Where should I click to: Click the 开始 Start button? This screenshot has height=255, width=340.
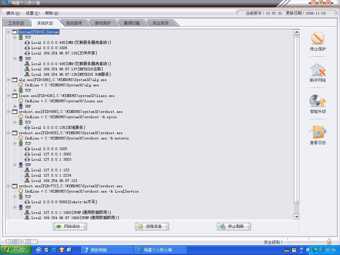[15, 250]
